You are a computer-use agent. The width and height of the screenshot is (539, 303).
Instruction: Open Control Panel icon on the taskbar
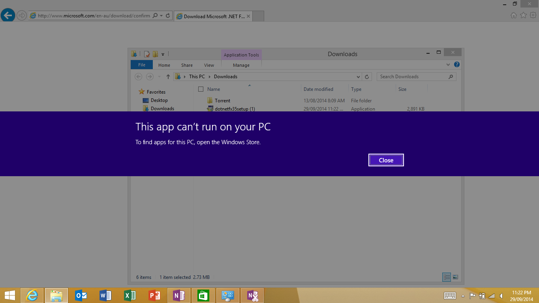click(x=228, y=295)
